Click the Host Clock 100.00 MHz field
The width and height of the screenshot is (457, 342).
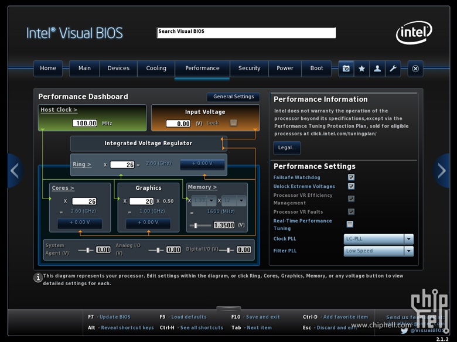pos(84,123)
